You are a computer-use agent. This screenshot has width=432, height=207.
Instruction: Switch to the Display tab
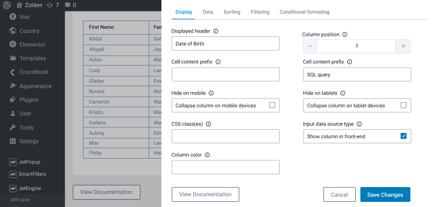184,12
